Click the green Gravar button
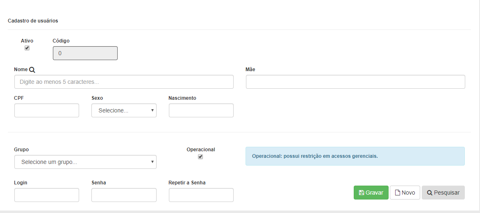The width and height of the screenshot is (480, 213). click(371, 193)
